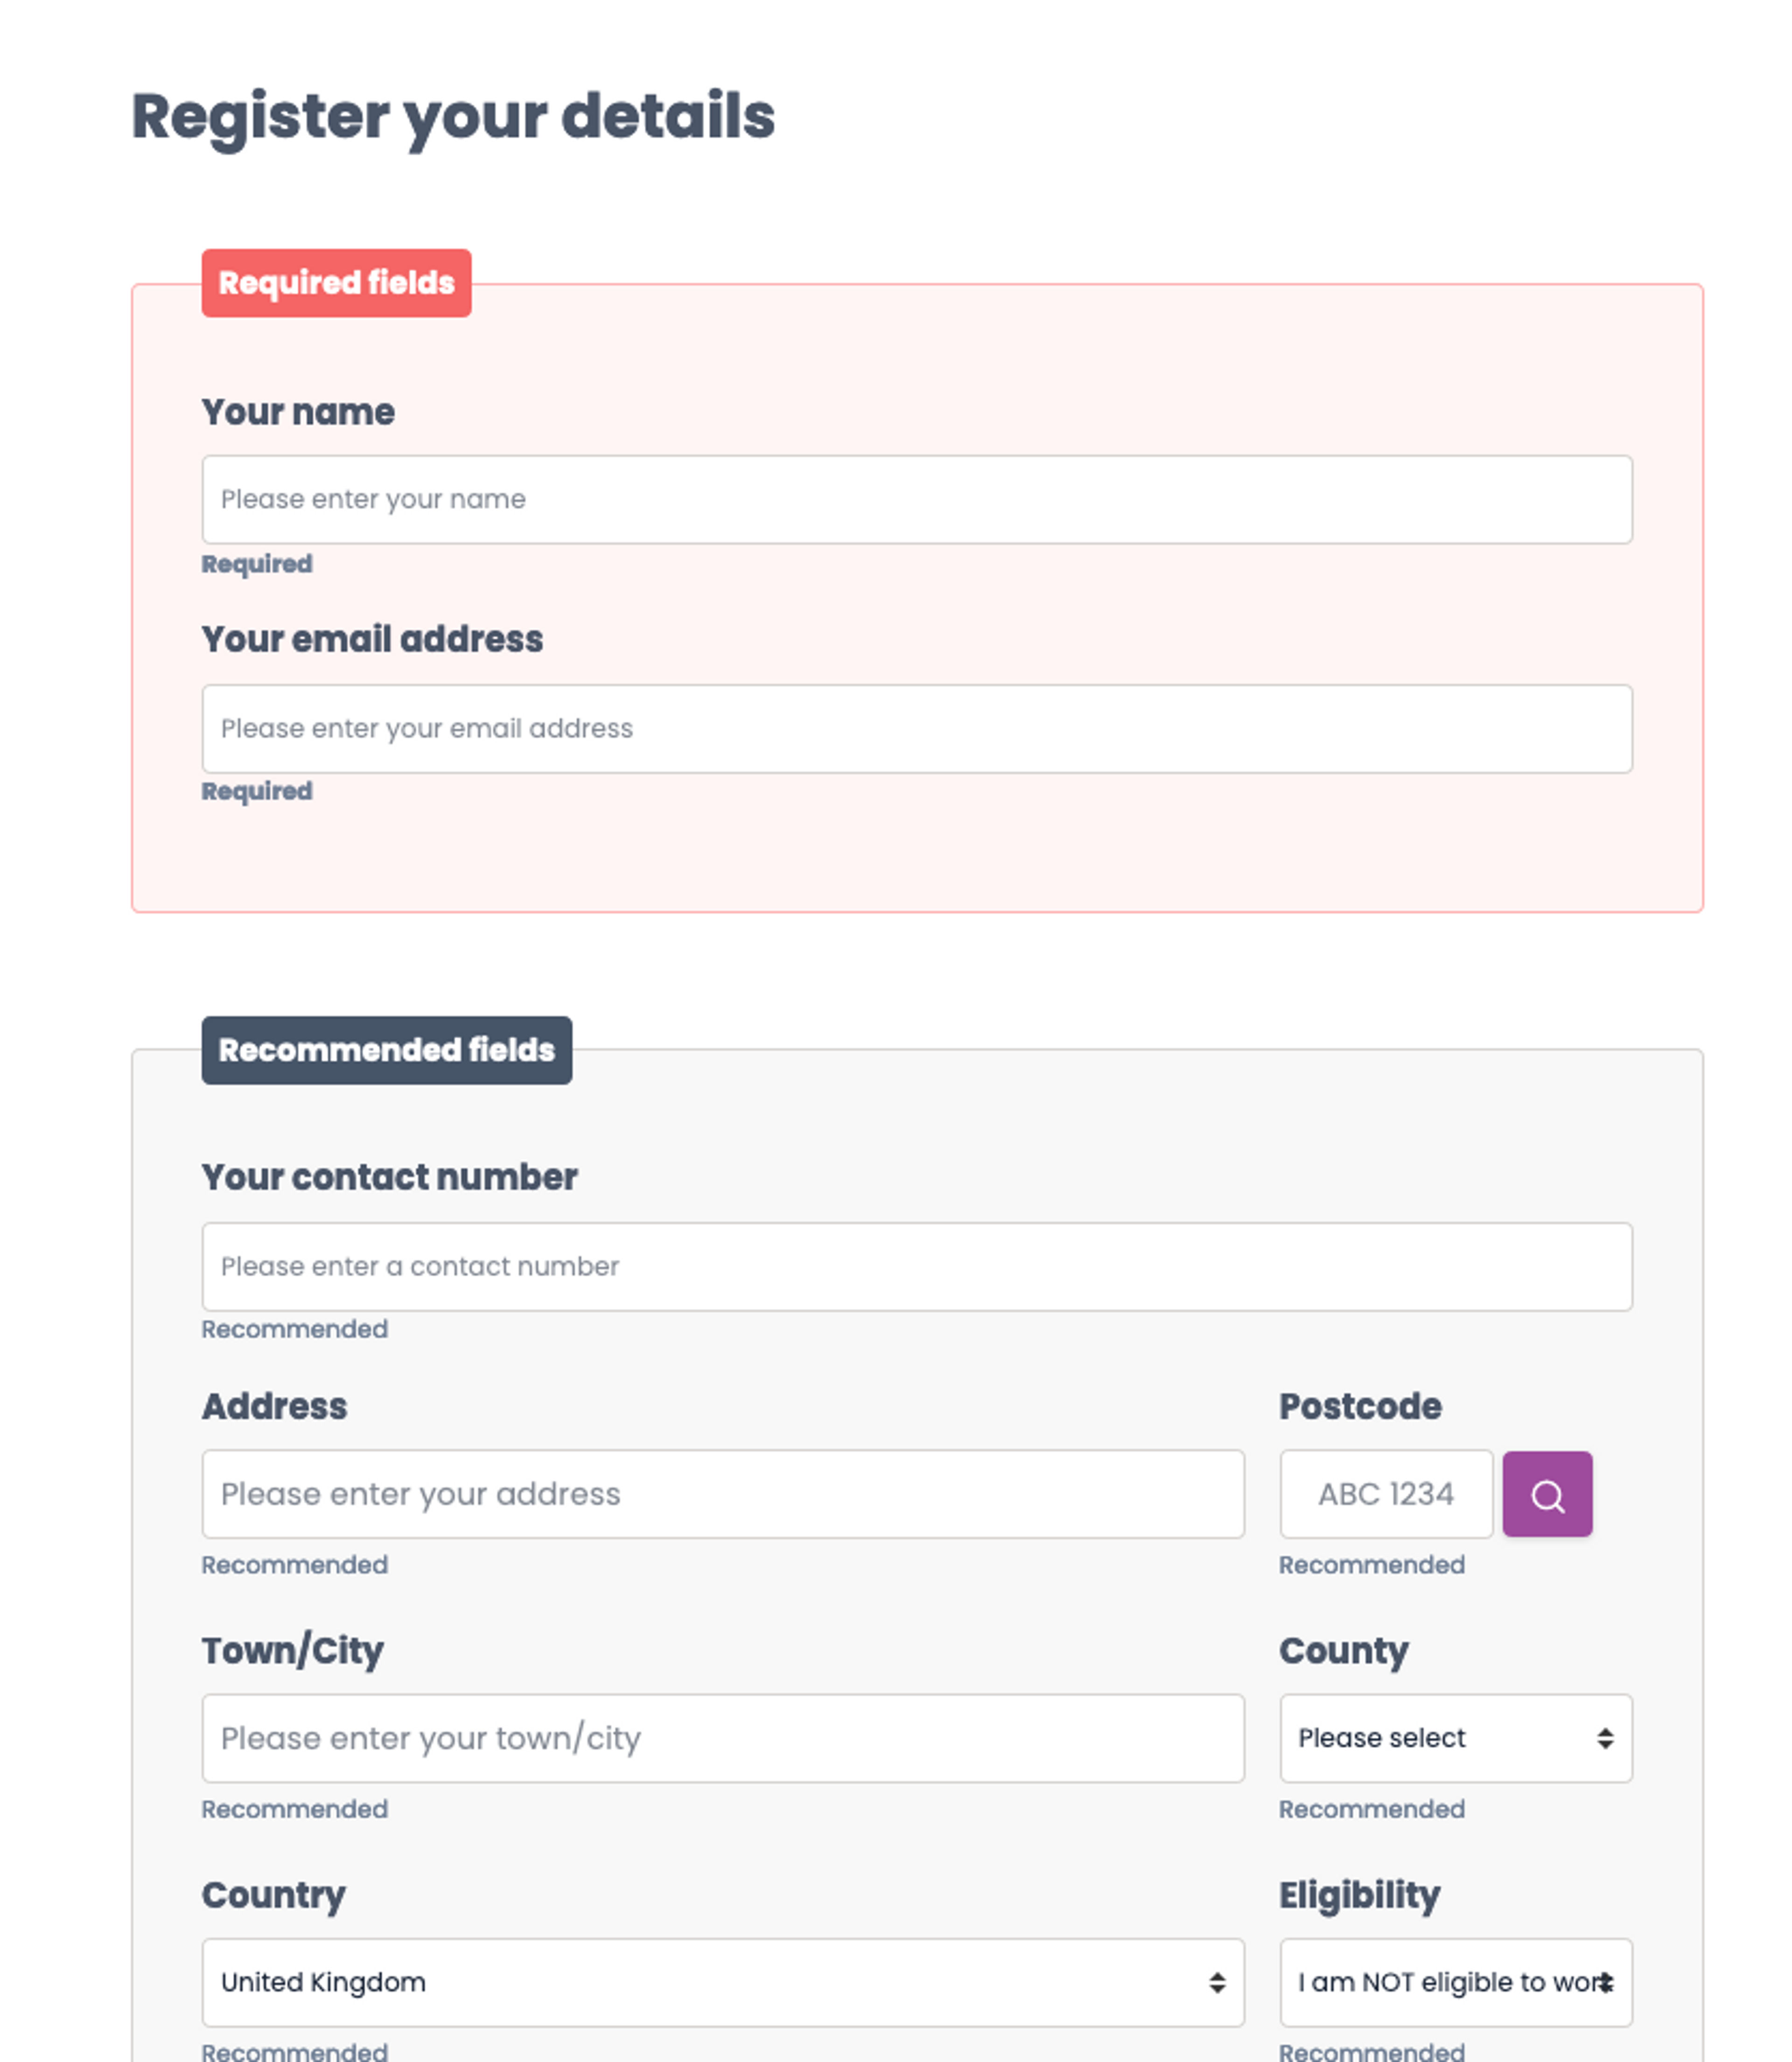This screenshot has height=2062, width=1792.
Task: Click the Register your details heading
Action: [x=453, y=116]
